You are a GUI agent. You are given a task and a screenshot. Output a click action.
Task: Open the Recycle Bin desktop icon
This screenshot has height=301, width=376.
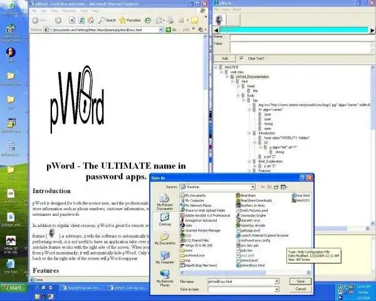point(11,8)
